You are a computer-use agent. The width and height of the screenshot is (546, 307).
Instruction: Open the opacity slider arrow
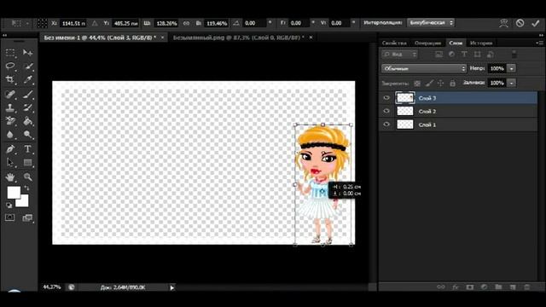click(512, 68)
